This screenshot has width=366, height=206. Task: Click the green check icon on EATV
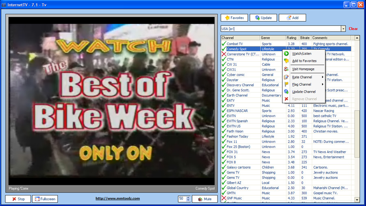[224, 100]
